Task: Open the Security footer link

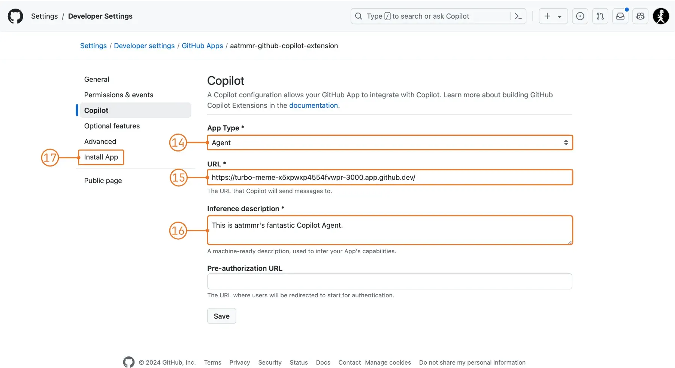Action: pyautogui.click(x=270, y=362)
